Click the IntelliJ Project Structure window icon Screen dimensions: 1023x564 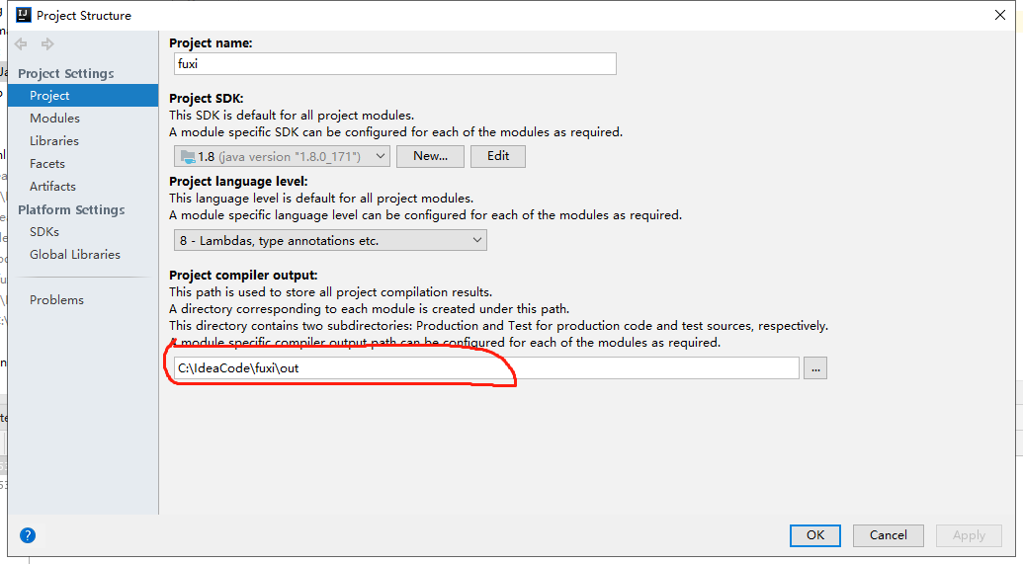(24, 15)
